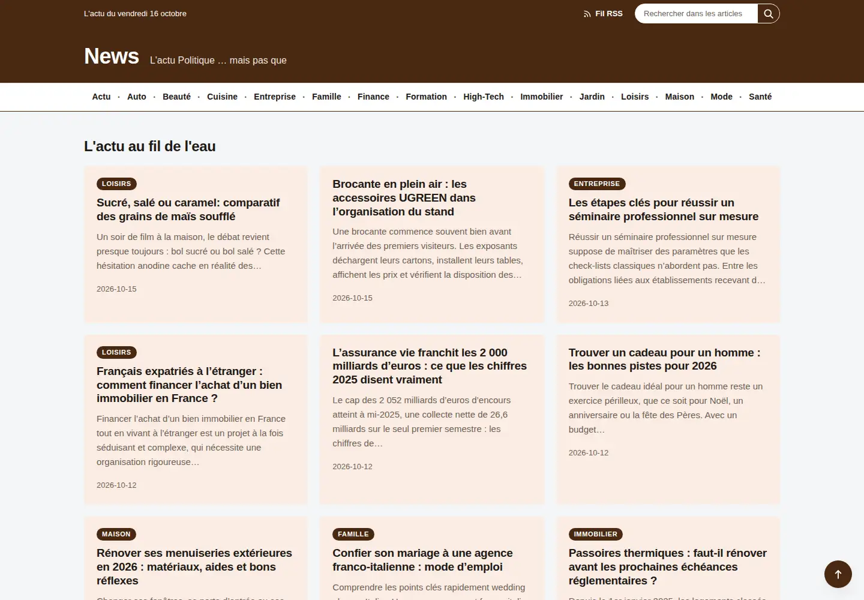Open 'Brocante en plein air' article title
864x600 pixels.
[404, 198]
